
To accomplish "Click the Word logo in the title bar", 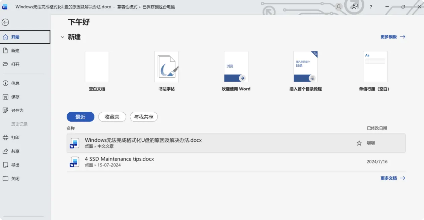I will point(5,7).
